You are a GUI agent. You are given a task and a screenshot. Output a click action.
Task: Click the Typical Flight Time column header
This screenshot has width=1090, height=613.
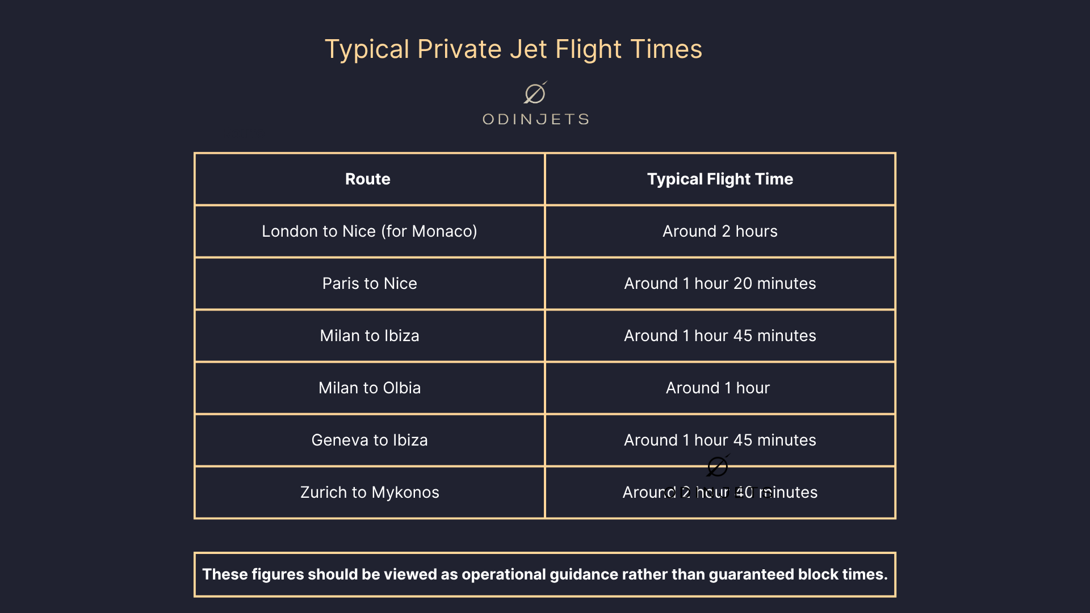tap(720, 179)
